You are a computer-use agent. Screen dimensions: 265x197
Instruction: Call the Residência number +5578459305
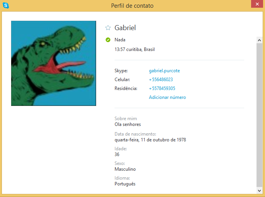[x=162, y=88]
